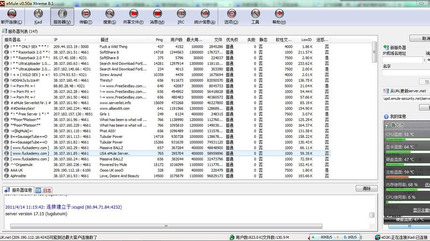Click the log horizontal scrollbar
The height and width of the screenshot is (241, 430).
pos(166,226)
